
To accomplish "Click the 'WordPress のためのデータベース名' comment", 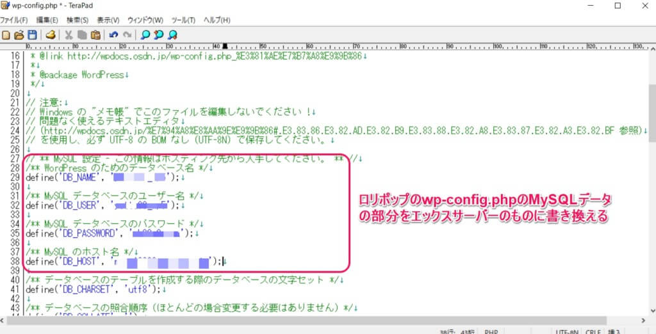I will point(119,168).
